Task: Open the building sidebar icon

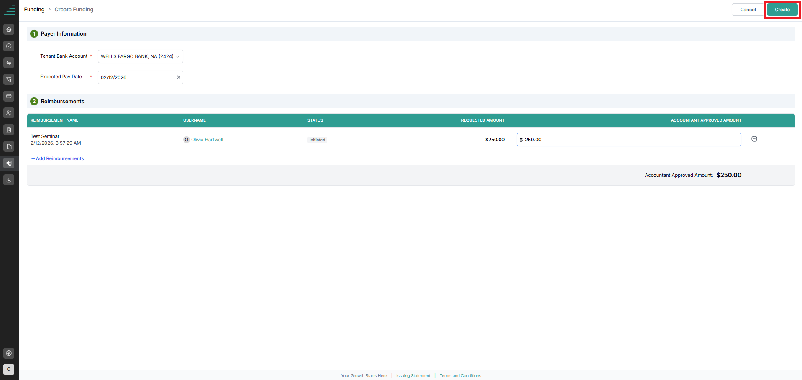Action: (9, 130)
